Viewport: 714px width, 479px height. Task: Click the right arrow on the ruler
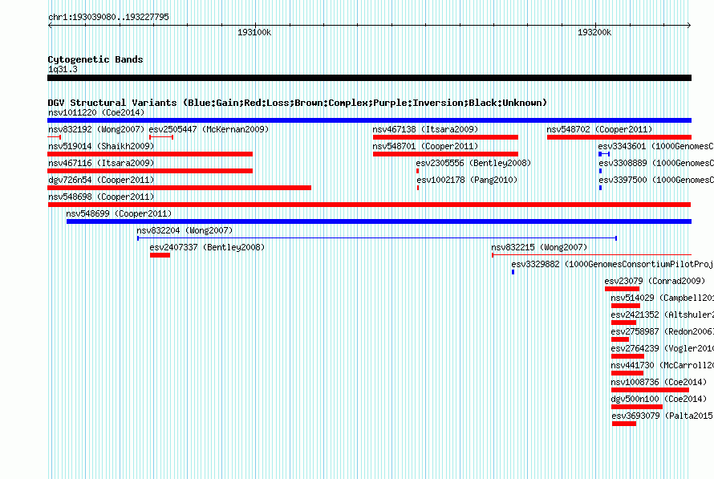tap(689, 26)
